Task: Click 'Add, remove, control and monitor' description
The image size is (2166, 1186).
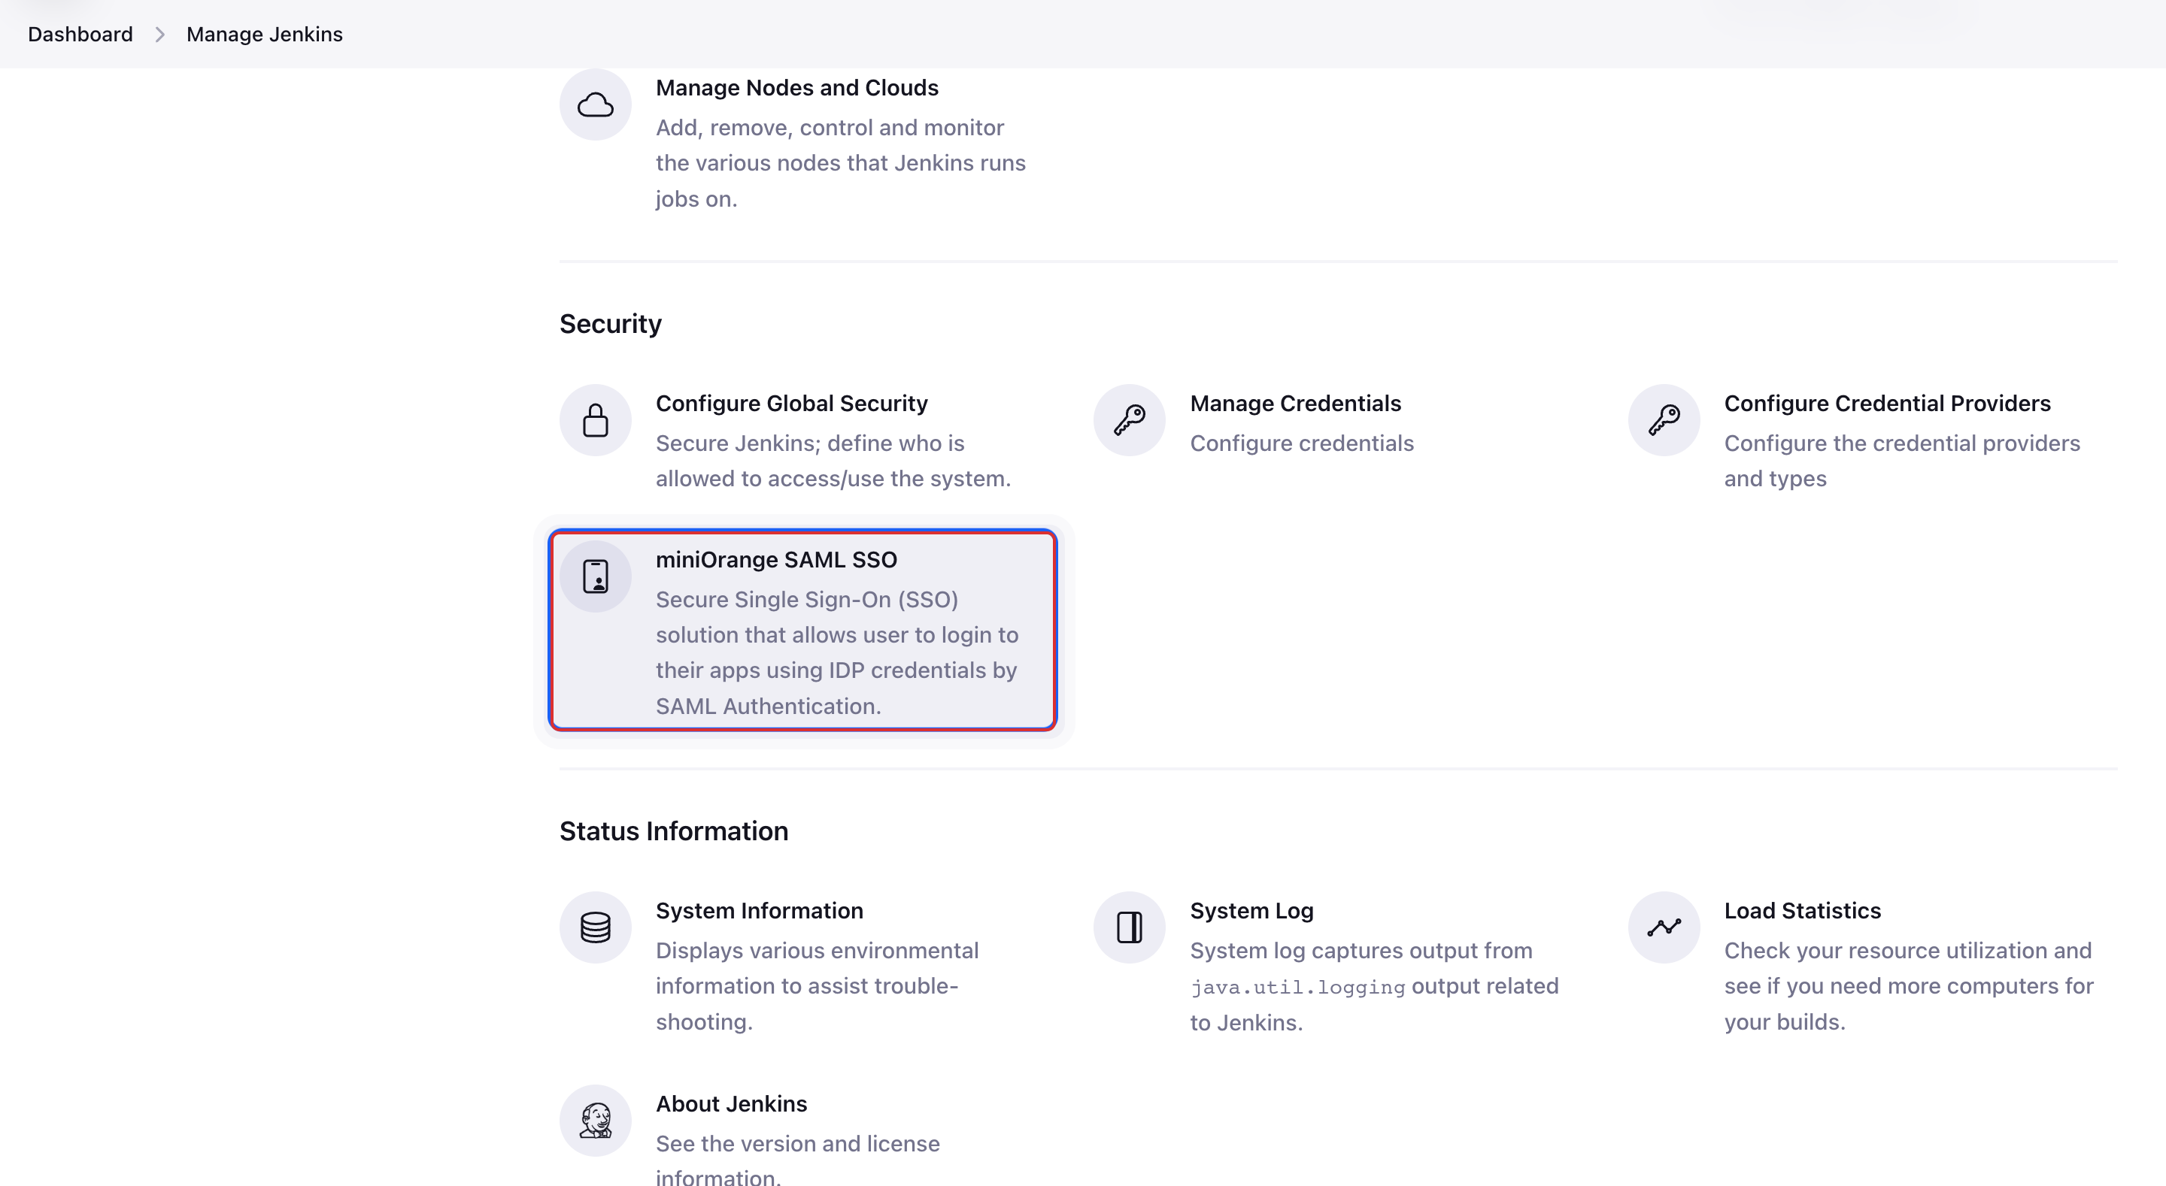Action: [829, 128]
